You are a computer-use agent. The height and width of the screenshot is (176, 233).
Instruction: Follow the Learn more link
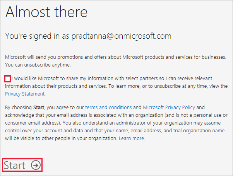coord(132,138)
